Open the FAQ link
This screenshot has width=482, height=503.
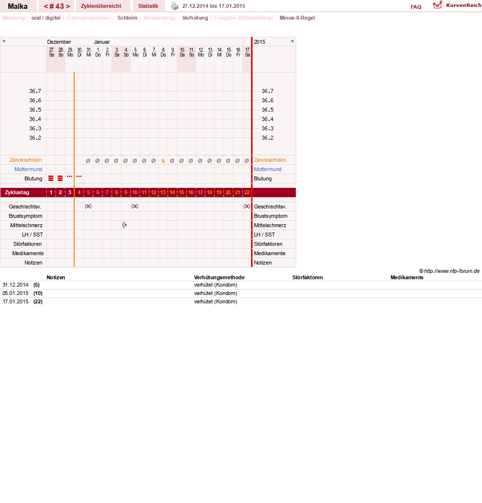tap(416, 7)
